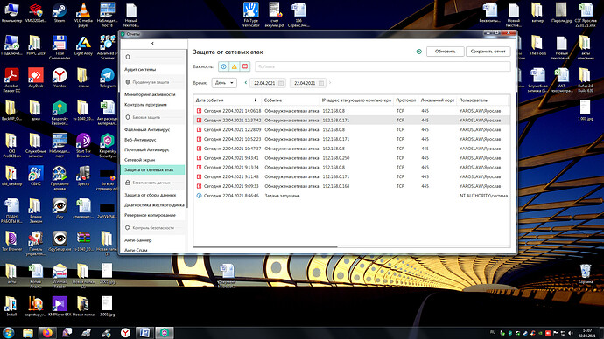
Task: Open the end date calendar picker
Action: [x=321, y=83]
